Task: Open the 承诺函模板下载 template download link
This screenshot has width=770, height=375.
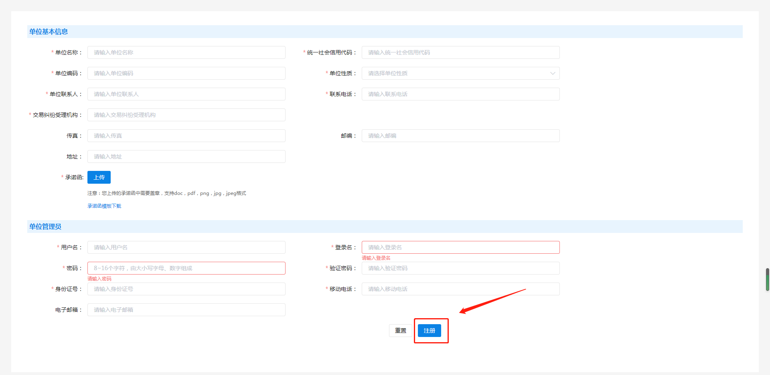Action: coord(104,206)
